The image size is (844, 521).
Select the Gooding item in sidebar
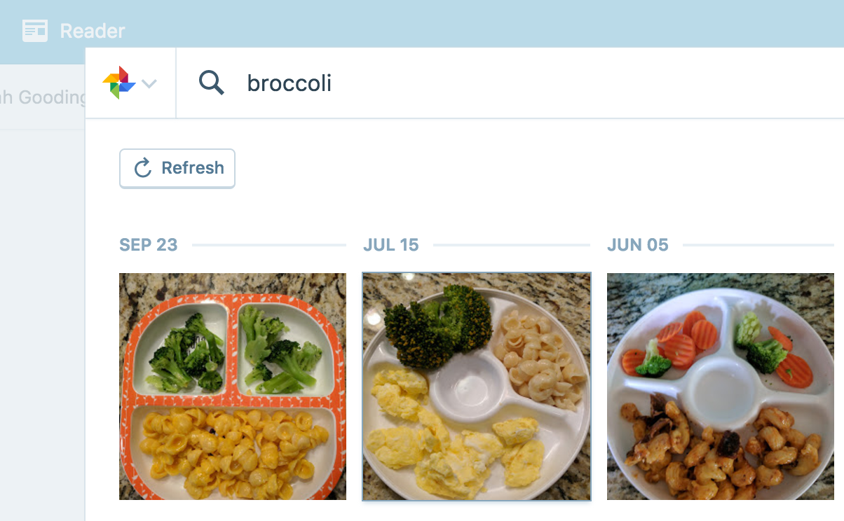click(42, 97)
